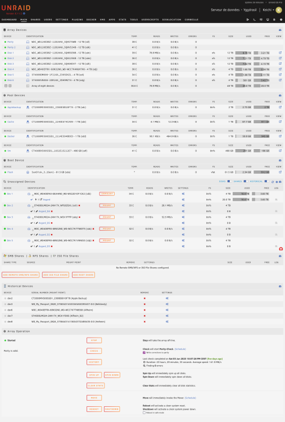Navigate to Userscripts menu
This screenshot has height=422, width=285.
point(150,20)
